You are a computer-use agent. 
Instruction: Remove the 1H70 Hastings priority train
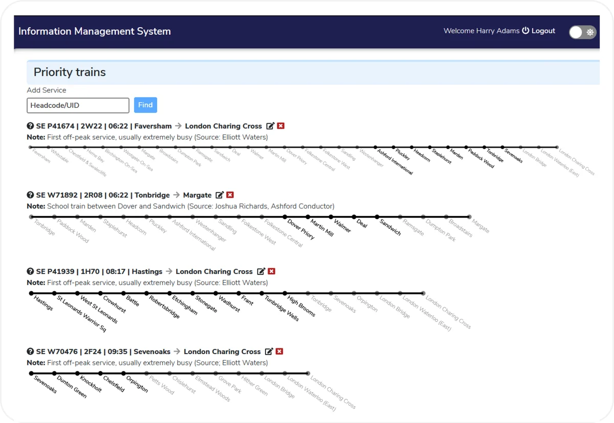pyautogui.click(x=272, y=272)
